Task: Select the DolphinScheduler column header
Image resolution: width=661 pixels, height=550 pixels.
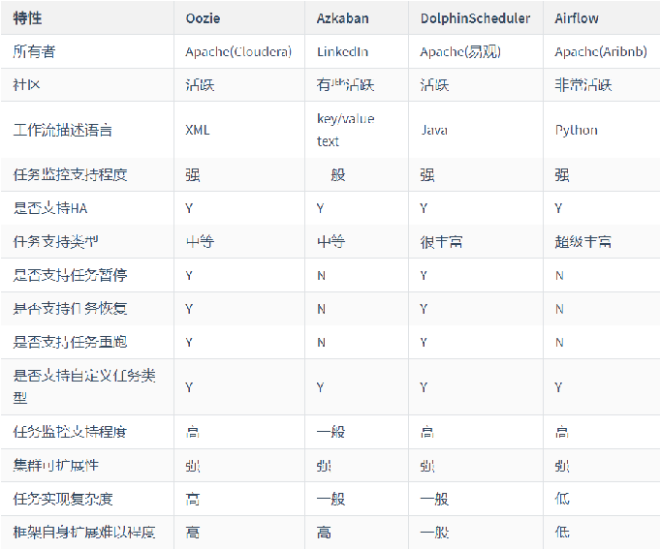Action: (x=475, y=18)
